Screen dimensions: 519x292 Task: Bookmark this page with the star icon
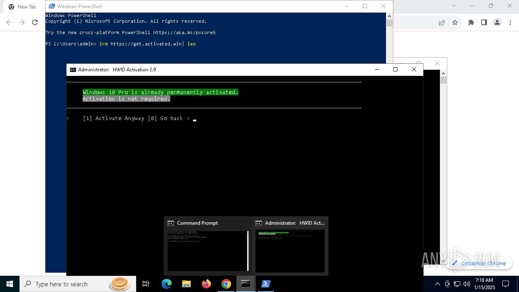pyautogui.click(x=455, y=22)
